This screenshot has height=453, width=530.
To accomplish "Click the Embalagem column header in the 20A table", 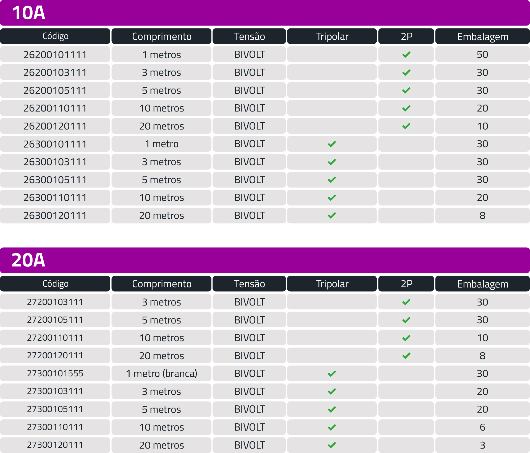I will tap(482, 284).
